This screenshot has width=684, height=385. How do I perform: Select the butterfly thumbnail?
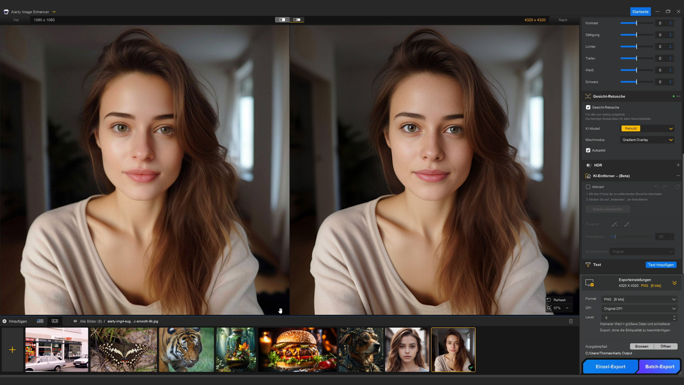(x=124, y=350)
